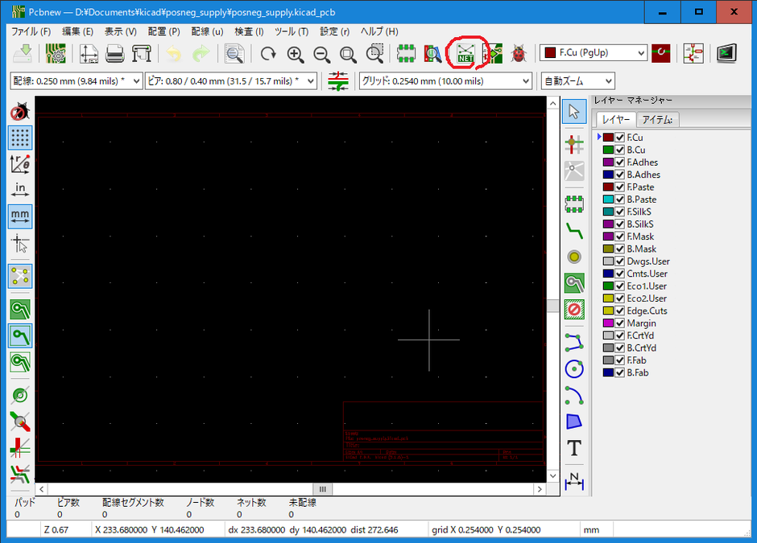Redraw the view with the refresh icon
This screenshot has height=543, width=757.
pyautogui.click(x=268, y=54)
